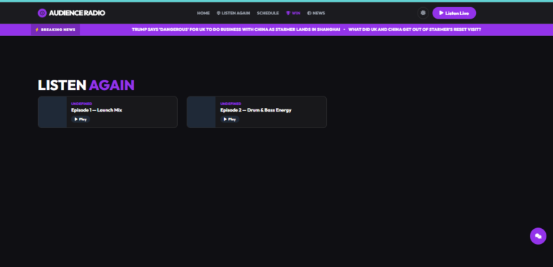Click the Listen Live button
The height and width of the screenshot is (267, 553).
[x=454, y=13]
